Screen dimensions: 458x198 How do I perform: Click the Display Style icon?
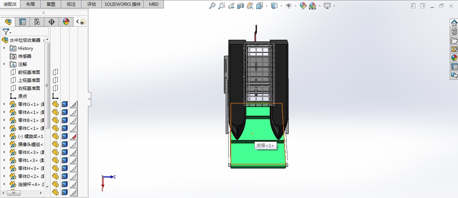275,6
